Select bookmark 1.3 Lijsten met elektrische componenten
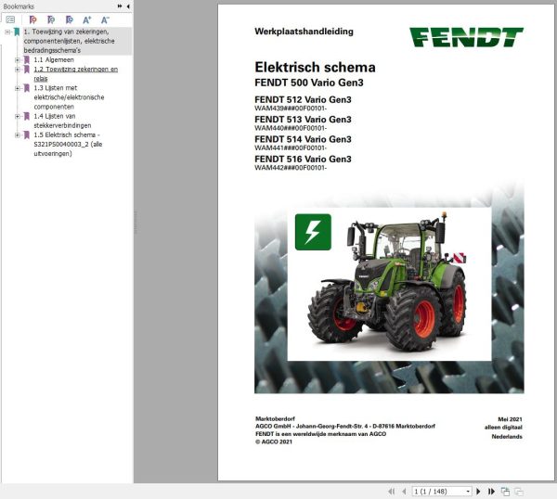Image resolution: width=557 pixels, height=499 pixels. [69, 96]
